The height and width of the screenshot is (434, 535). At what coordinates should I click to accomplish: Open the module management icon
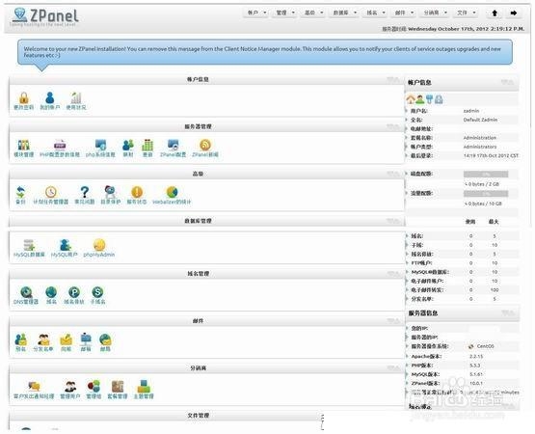[23, 145]
